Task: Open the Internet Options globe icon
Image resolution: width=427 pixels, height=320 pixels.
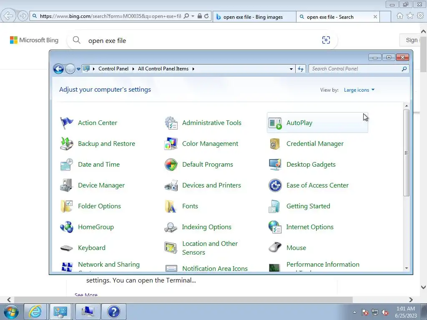Action: (x=275, y=227)
